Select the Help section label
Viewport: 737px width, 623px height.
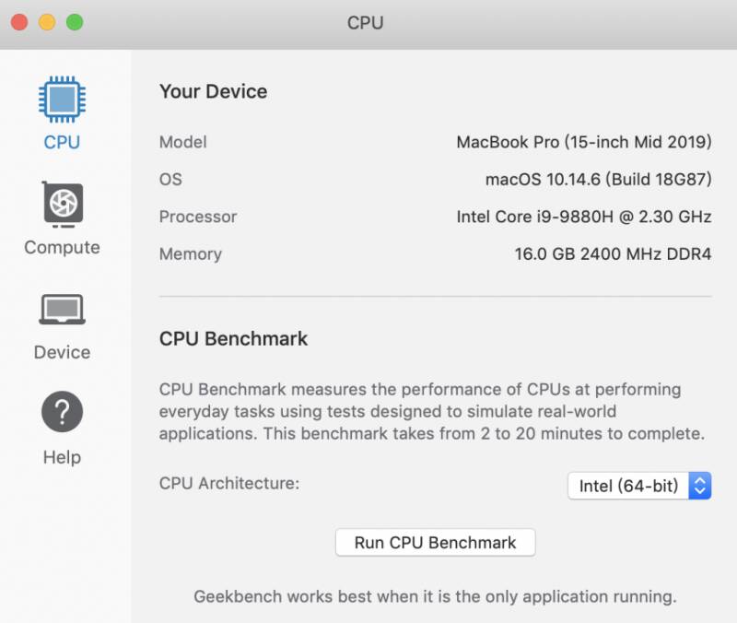tap(62, 457)
